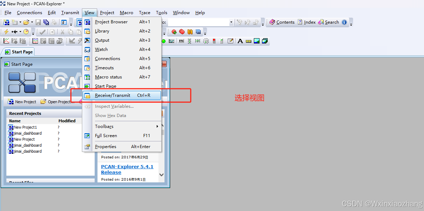Click the line chart plotter icon
The width and height of the screenshot is (424, 211).
tap(6, 41)
